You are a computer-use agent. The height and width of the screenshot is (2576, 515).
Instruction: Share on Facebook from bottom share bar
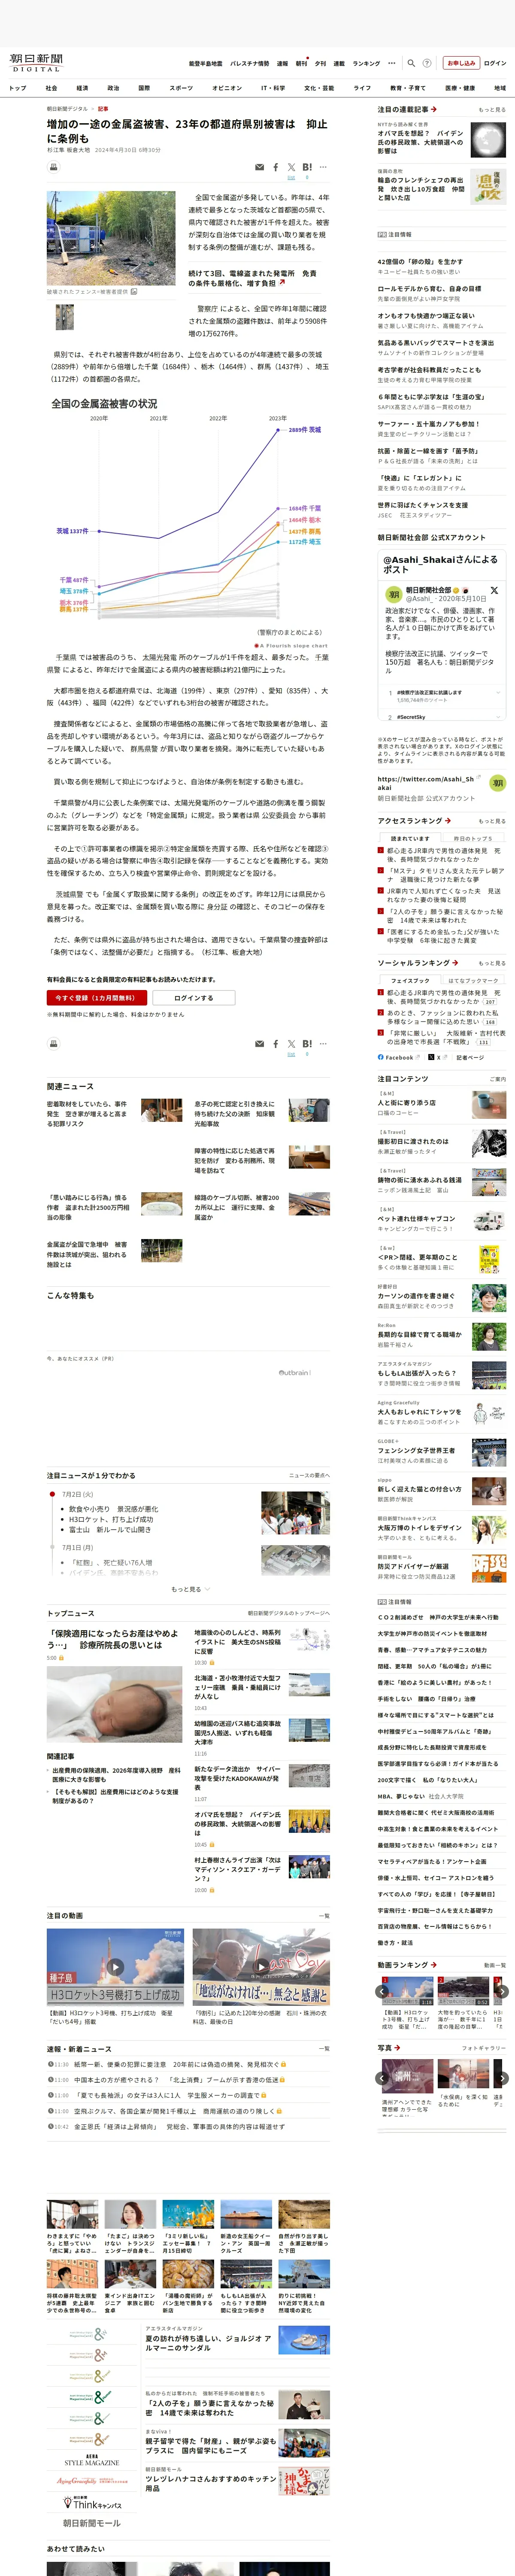tap(276, 1044)
